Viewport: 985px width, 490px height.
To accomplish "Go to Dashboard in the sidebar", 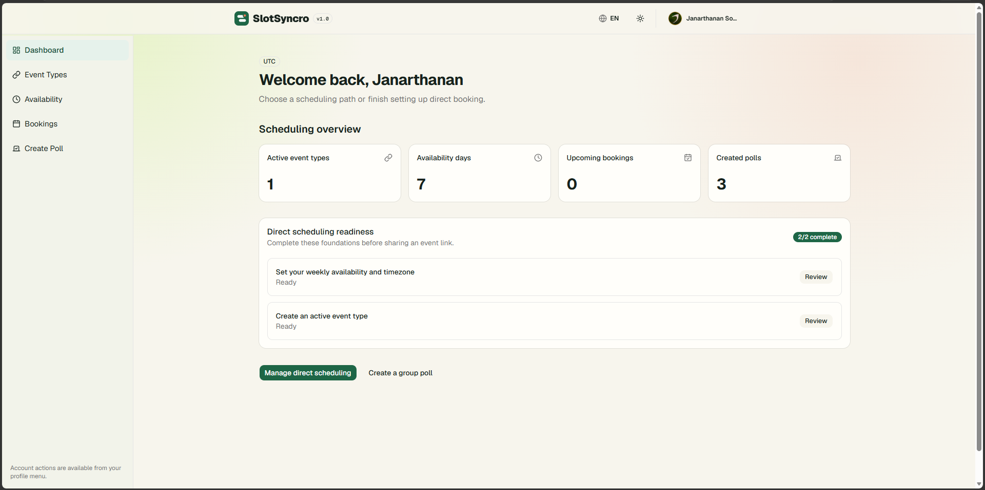I will 68,50.
